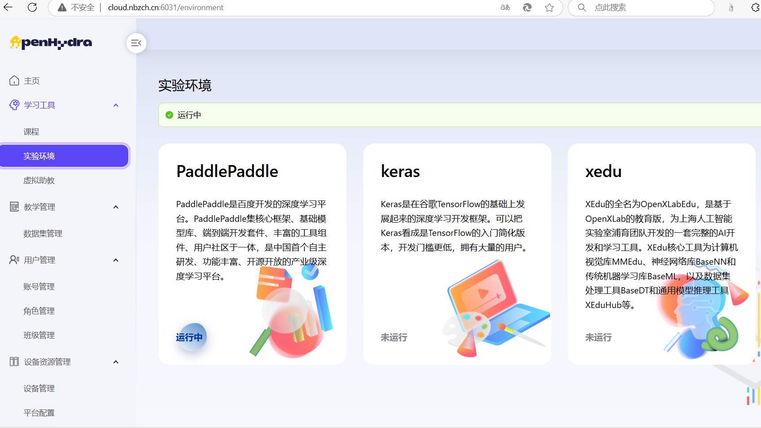761x428 pixels.
Task: Go to 账号管理 page
Action: [39, 287]
